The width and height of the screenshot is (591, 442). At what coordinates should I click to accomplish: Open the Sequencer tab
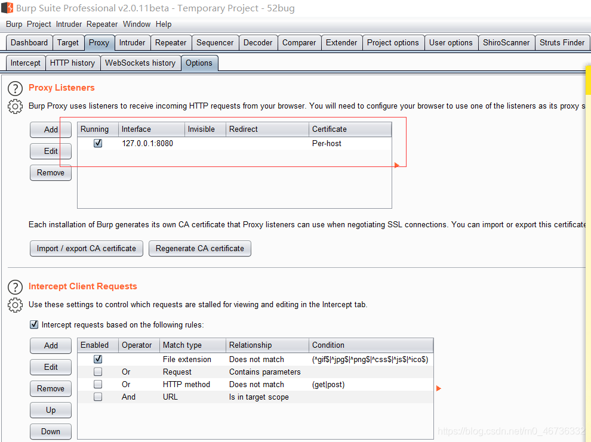click(215, 42)
